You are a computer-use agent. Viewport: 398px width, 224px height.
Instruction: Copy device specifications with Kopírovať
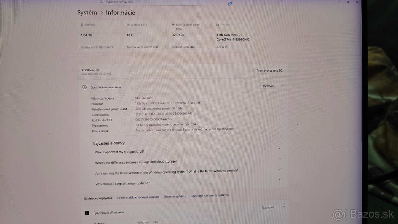coord(267,85)
